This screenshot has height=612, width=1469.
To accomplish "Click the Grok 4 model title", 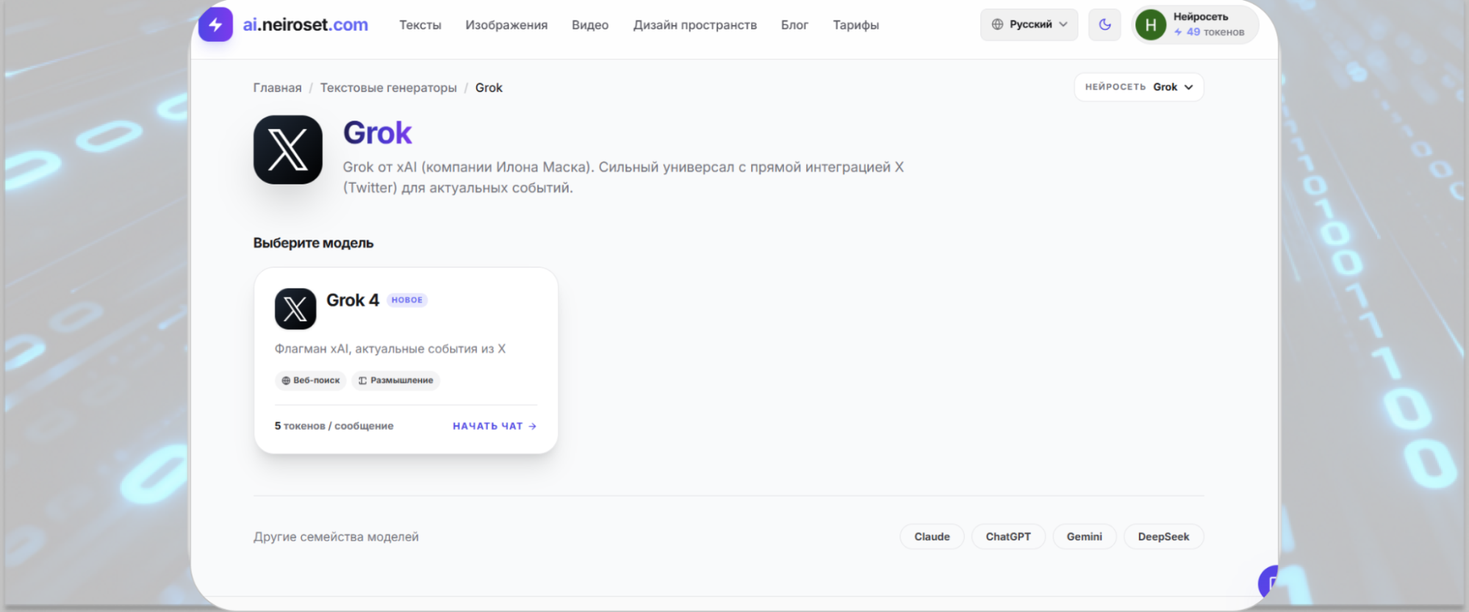I will pos(353,300).
